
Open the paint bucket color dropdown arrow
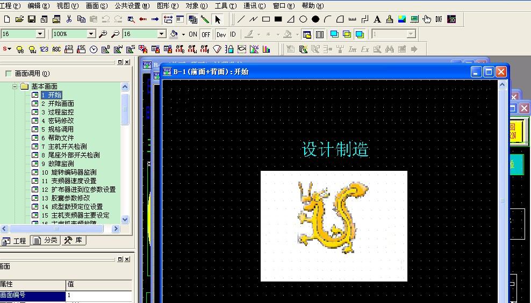183,34
